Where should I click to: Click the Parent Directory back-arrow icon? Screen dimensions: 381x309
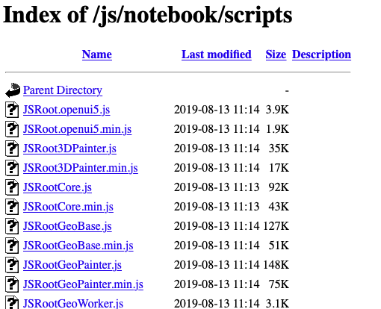coord(13,90)
